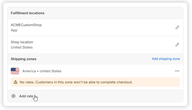Image resolution: width=192 pixels, height=110 pixels.
Task: Click the United States flag icon
Action: (15, 71)
